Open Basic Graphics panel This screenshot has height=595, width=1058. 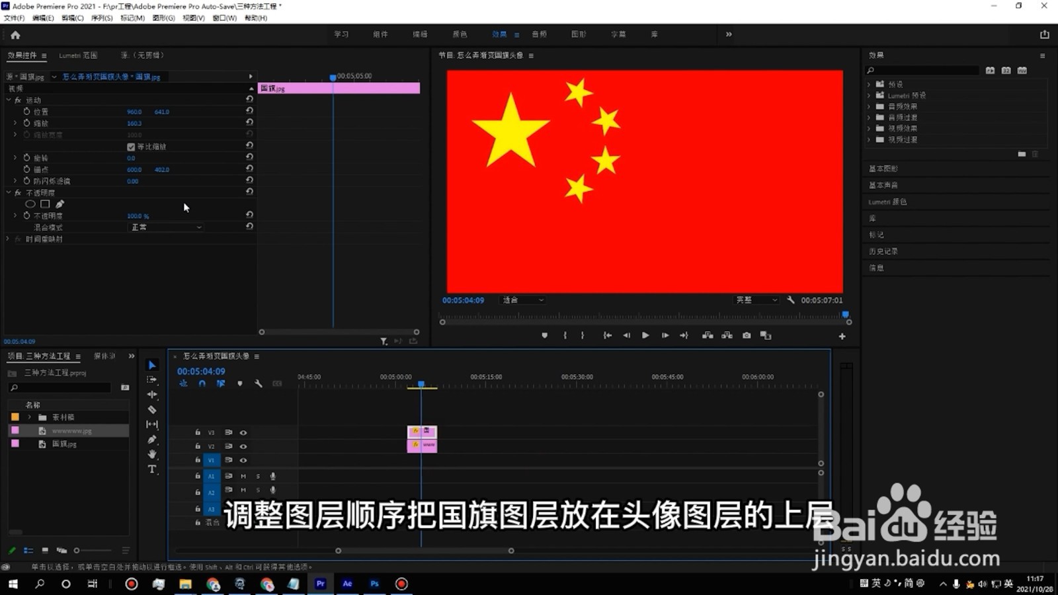click(x=883, y=169)
